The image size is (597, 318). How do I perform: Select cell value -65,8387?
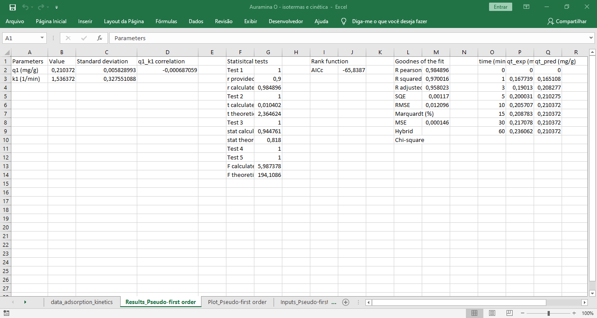[x=352, y=70]
